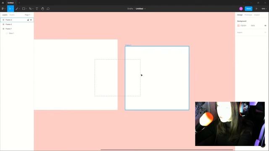Click the Frame 3 label on the canvas
Screen dimensions: 269x151
coord(128,45)
